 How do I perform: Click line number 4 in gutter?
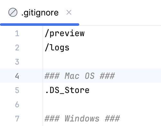pyautogui.click(x=17, y=76)
